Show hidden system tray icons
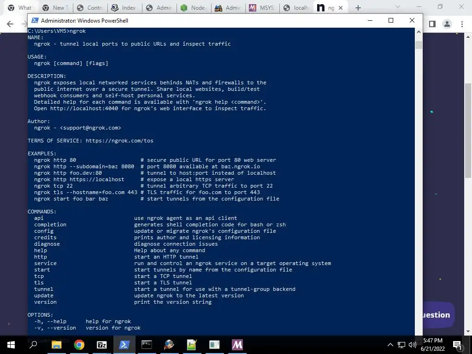 390,345
